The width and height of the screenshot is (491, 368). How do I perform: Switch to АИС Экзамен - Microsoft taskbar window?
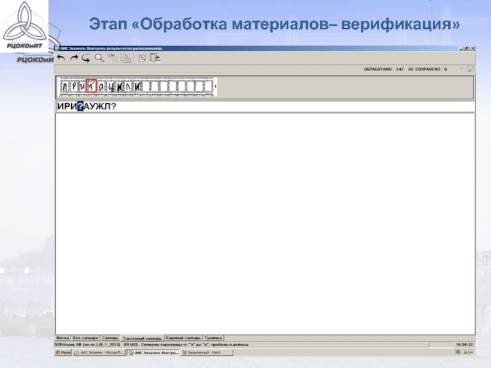[99, 352]
